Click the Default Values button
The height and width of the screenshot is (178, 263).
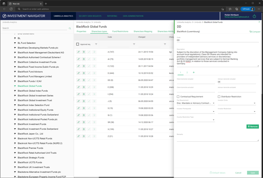[x=218, y=173]
